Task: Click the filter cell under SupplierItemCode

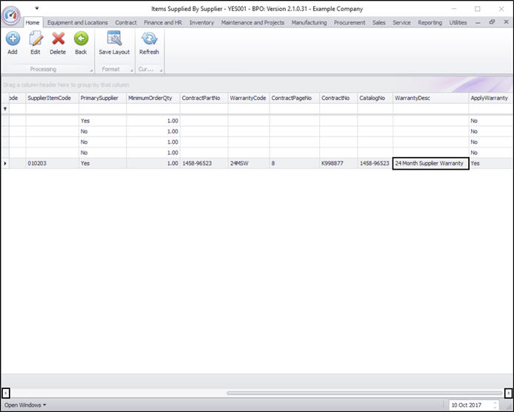Action: pyautogui.click(x=52, y=109)
